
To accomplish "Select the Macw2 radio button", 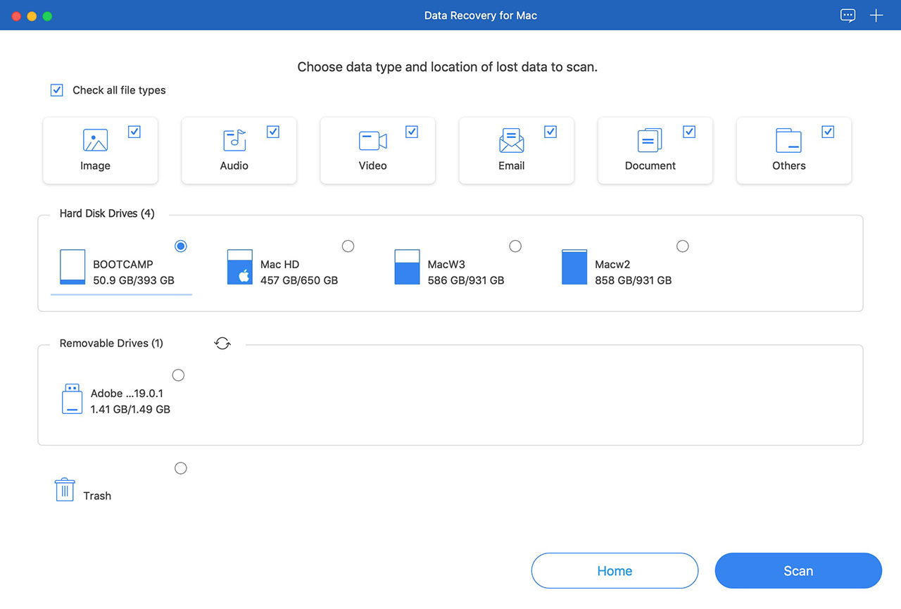I will (682, 246).
